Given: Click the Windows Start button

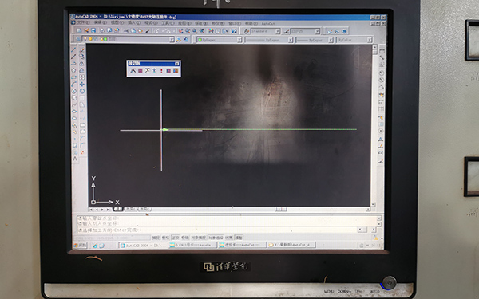Looking at the screenshot, I should tap(81, 246).
